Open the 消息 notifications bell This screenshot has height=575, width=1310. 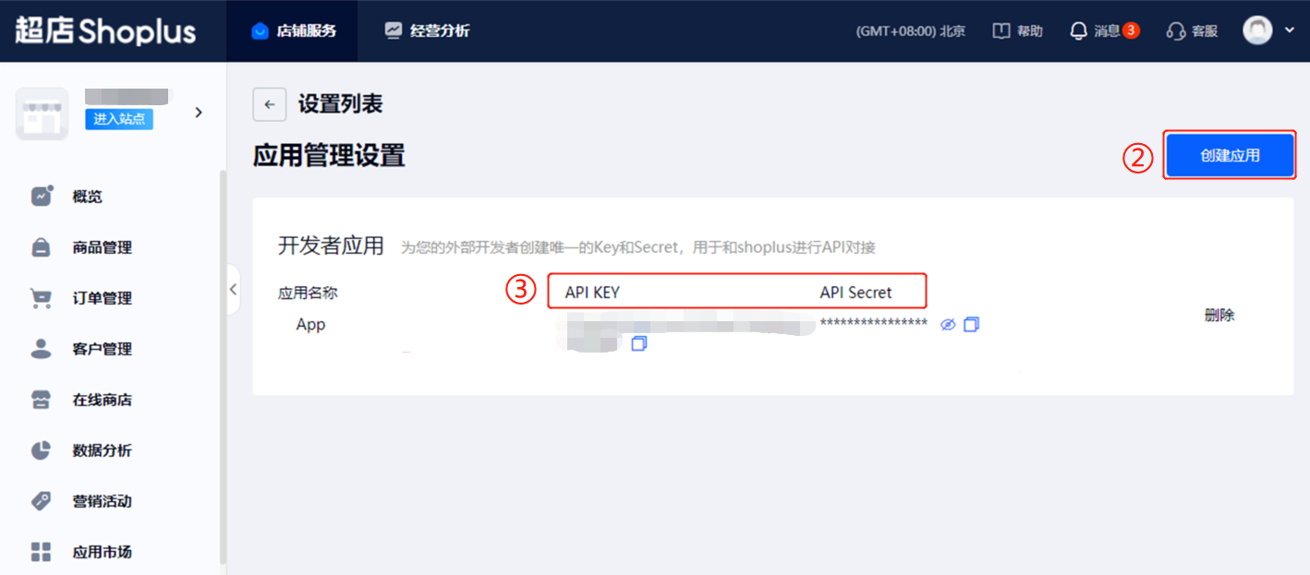[1078, 30]
